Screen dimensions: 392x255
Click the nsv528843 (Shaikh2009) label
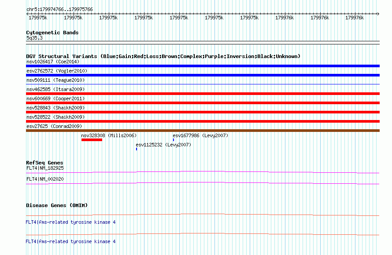(55, 108)
